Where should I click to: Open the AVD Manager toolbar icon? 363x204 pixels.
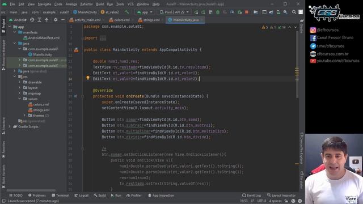(x=278, y=12)
